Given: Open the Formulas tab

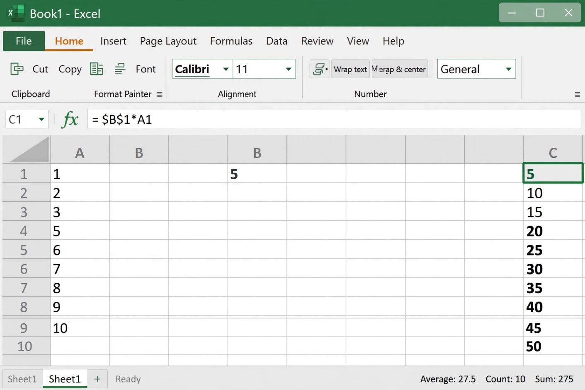Looking at the screenshot, I should [x=231, y=41].
